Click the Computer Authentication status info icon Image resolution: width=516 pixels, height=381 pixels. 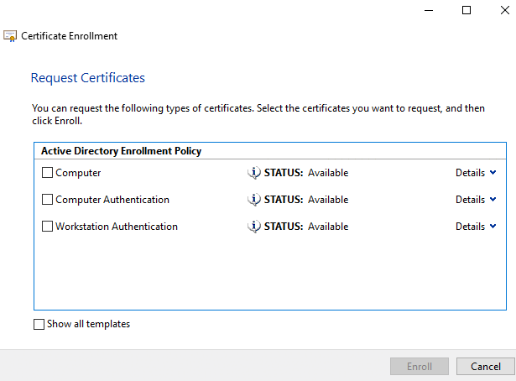pos(254,200)
